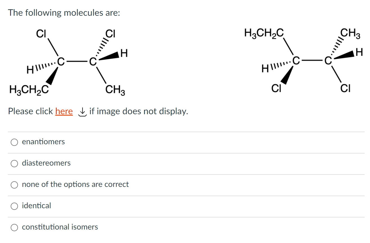Select the identical answer option

(x=14, y=206)
